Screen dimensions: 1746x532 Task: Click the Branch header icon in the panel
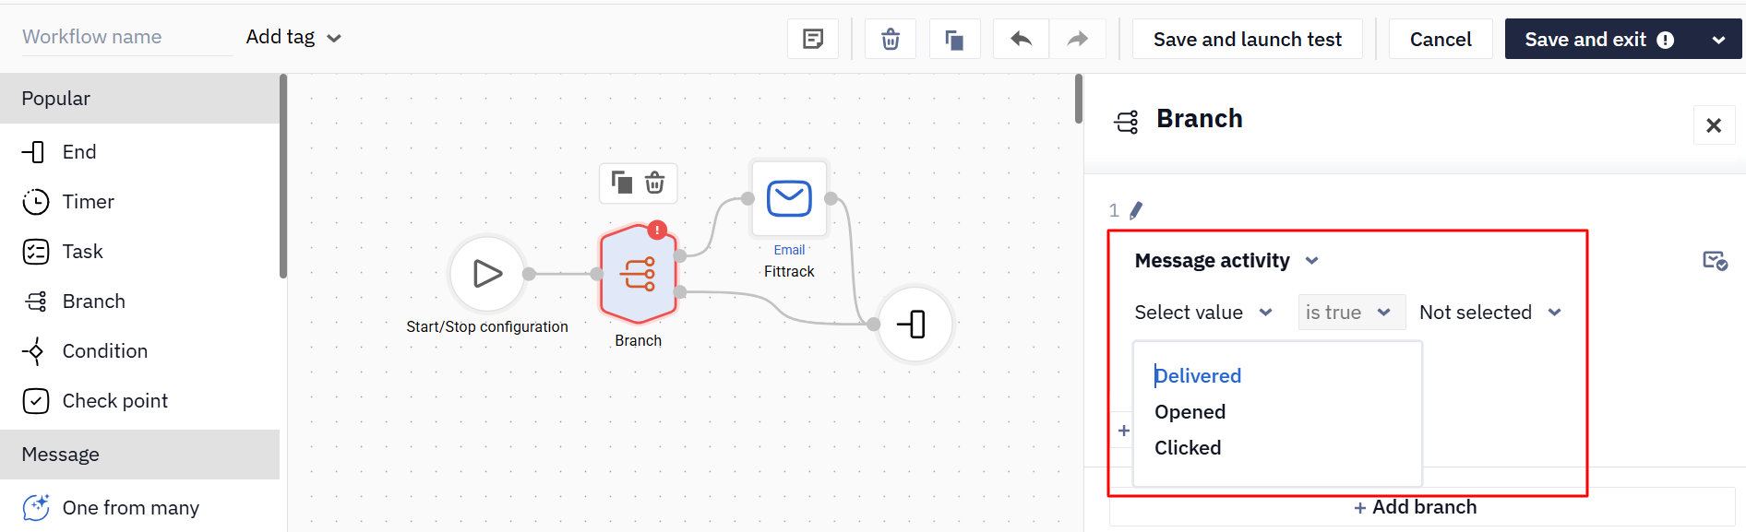(x=1127, y=122)
